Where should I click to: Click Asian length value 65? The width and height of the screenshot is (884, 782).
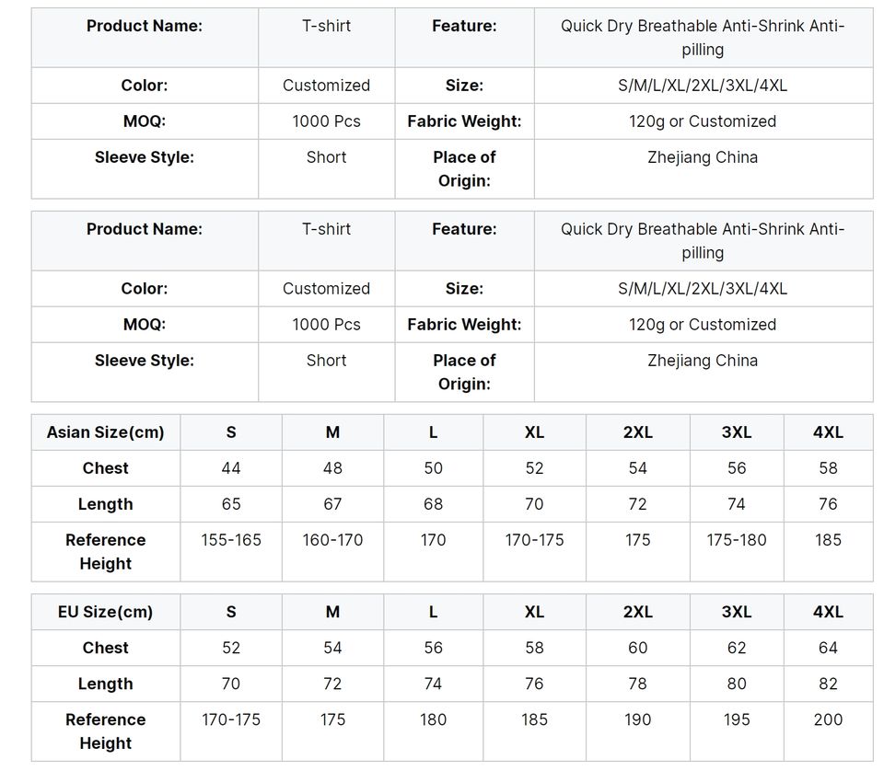pos(231,504)
